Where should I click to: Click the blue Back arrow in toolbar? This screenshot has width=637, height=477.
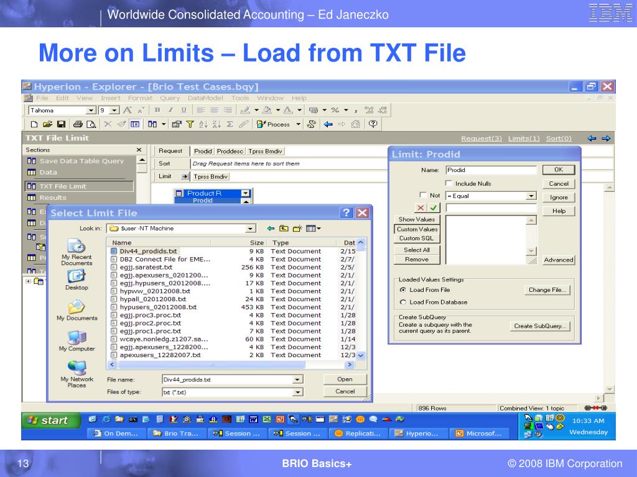[328, 124]
